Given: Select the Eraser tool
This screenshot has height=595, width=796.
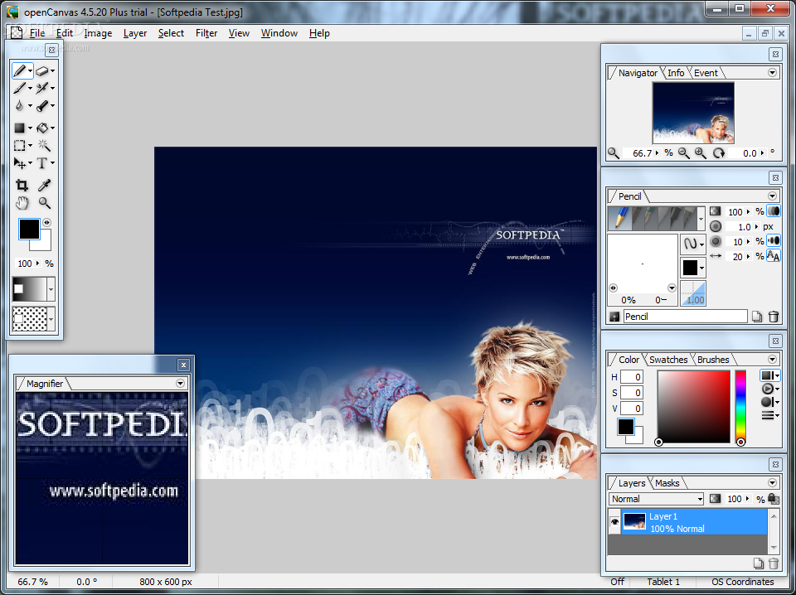Looking at the screenshot, I should 41,70.
